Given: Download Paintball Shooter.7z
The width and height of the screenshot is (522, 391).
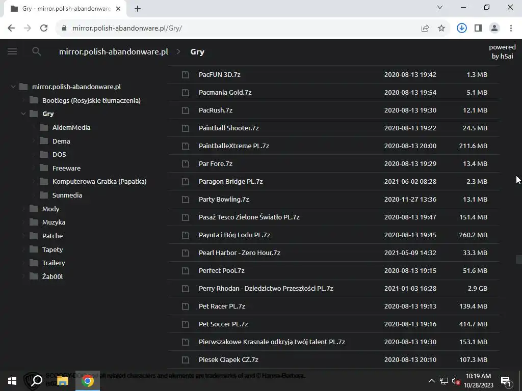Looking at the screenshot, I should (x=229, y=128).
